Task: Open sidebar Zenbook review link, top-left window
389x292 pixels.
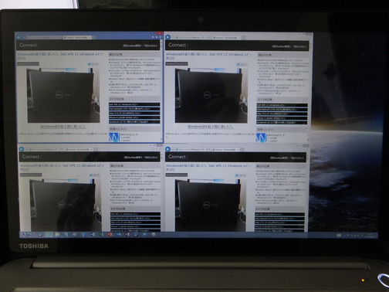Action: coord(134,122)
